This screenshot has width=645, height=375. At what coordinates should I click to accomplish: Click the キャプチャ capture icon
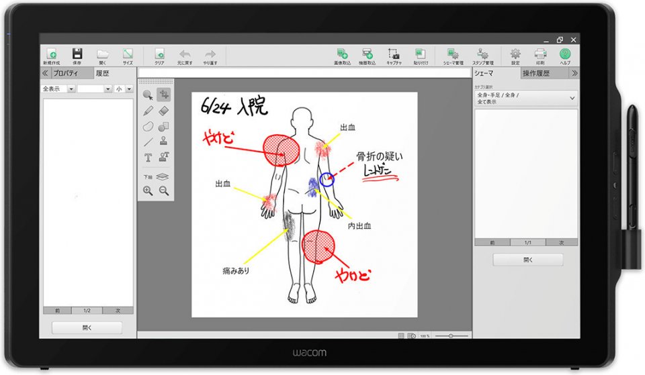394,55
